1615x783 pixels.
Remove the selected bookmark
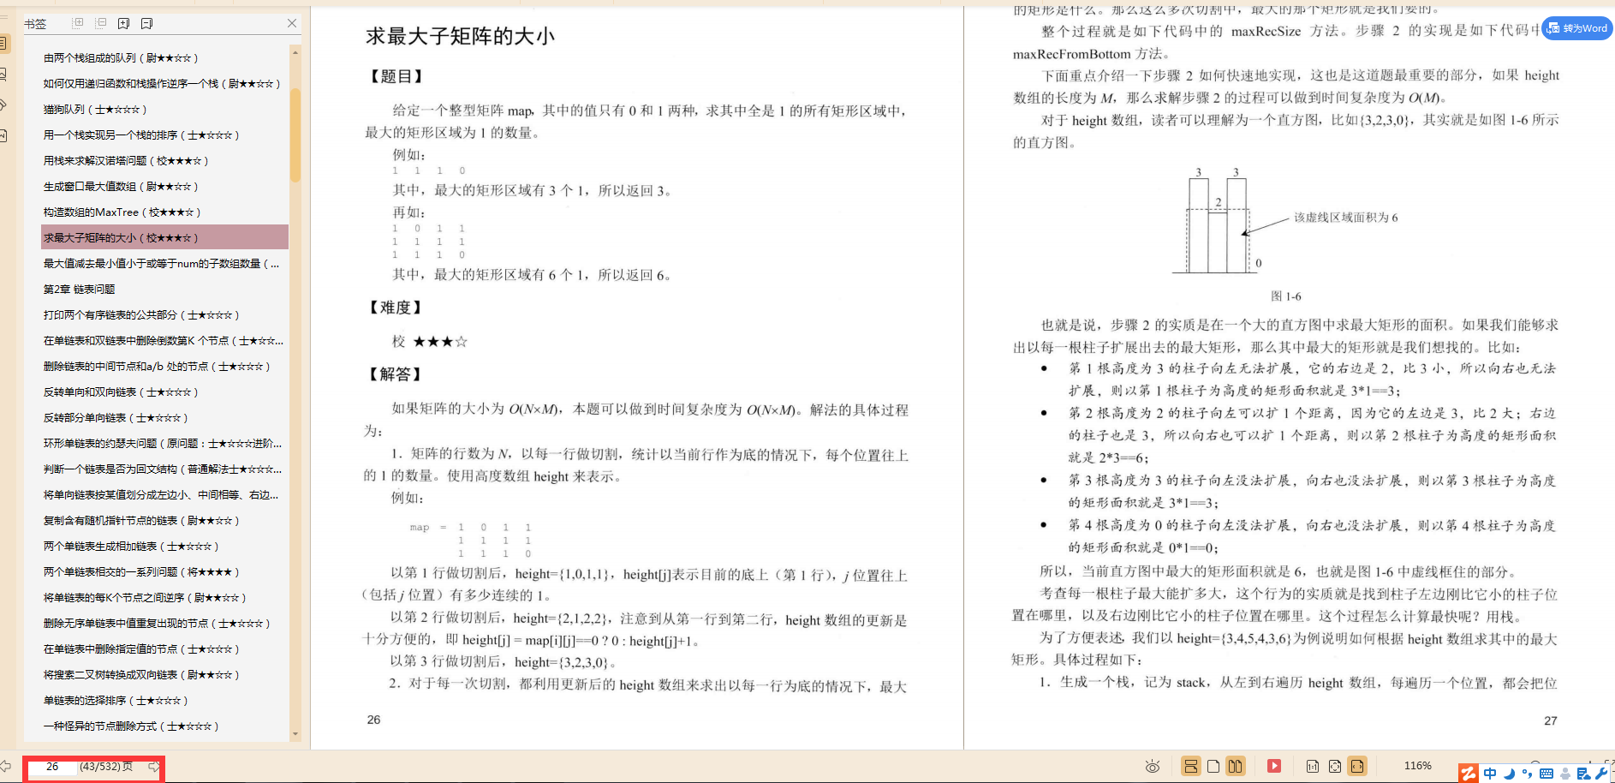146,23
